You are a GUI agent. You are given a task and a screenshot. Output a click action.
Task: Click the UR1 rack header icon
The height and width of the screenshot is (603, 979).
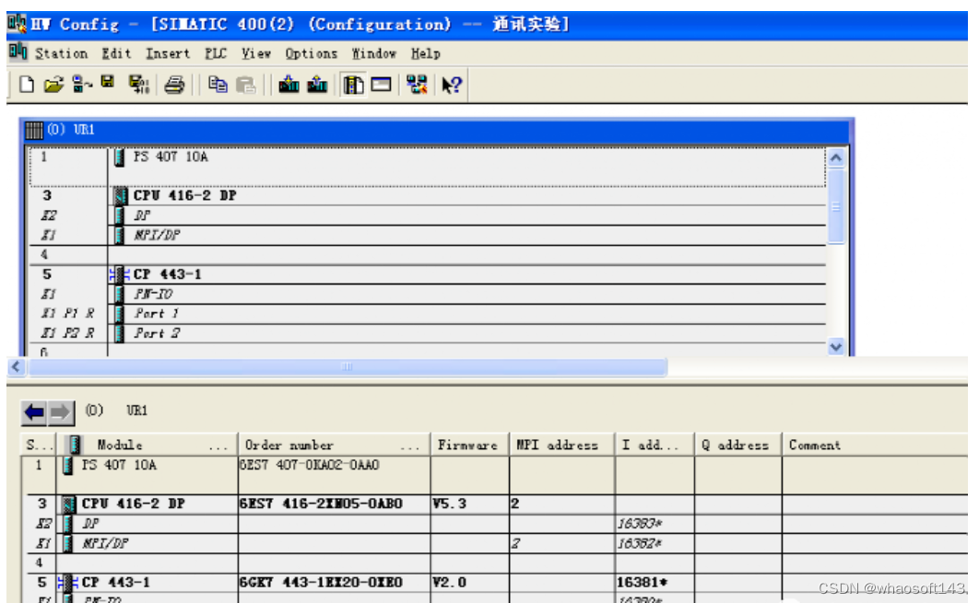pyautogui.click(x=34, y=130)
